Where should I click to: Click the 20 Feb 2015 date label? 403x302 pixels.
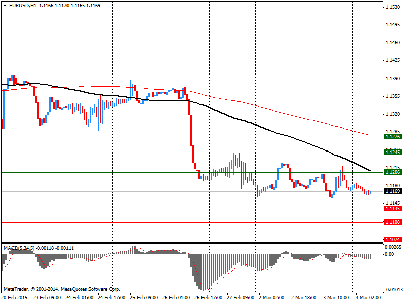point(15,298)
